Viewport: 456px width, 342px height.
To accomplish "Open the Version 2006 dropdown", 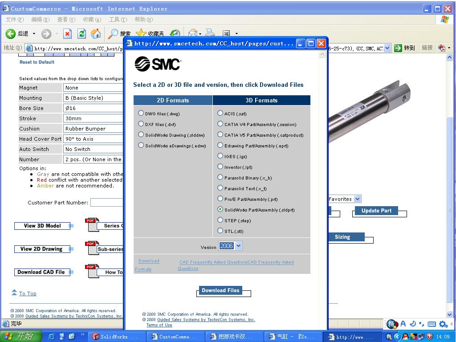I will tap(230, 246).
